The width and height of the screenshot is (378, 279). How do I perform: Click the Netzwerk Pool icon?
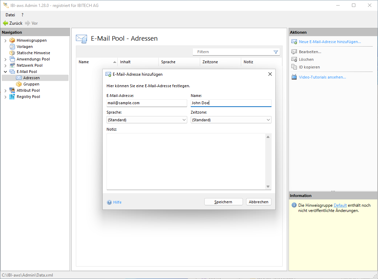[12, 65]
